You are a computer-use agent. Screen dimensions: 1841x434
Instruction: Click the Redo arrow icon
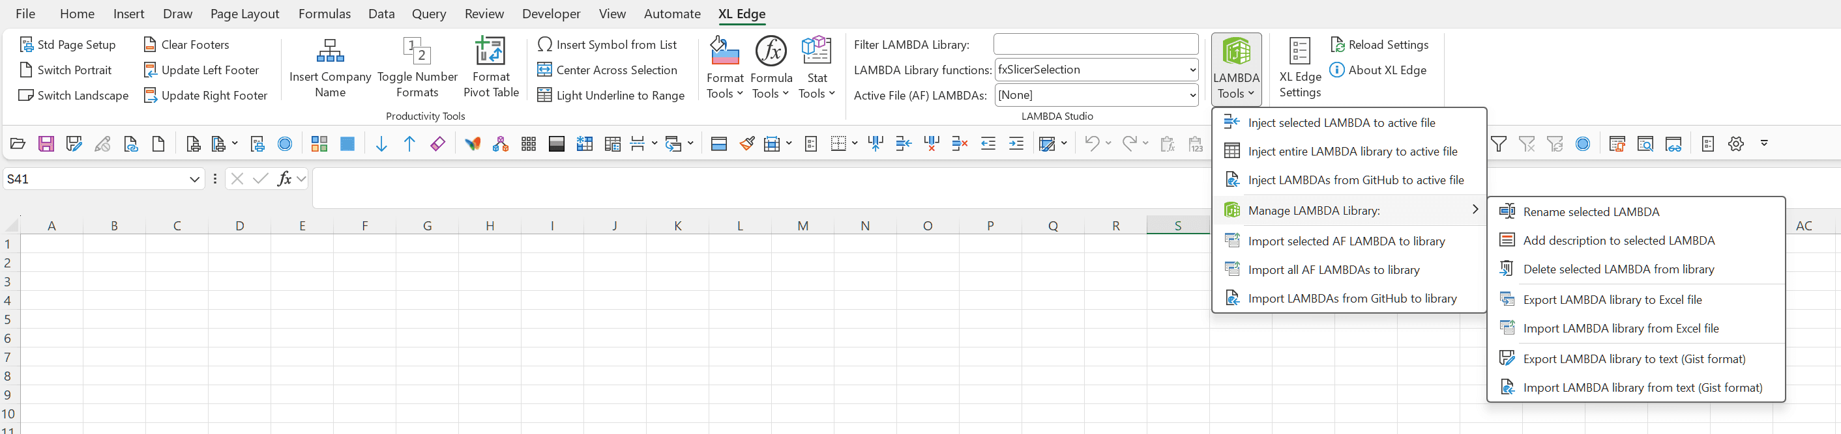point(1129,144)
